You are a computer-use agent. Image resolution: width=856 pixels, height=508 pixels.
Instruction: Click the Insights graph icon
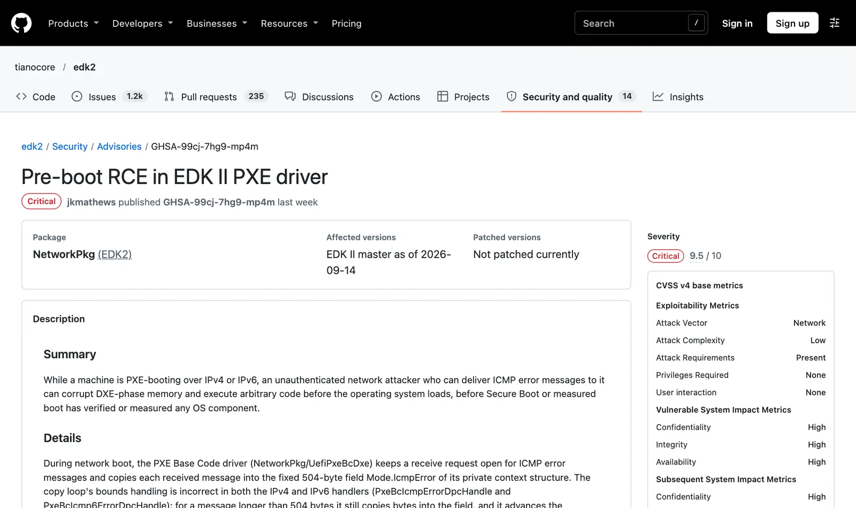tap(658, 96)
